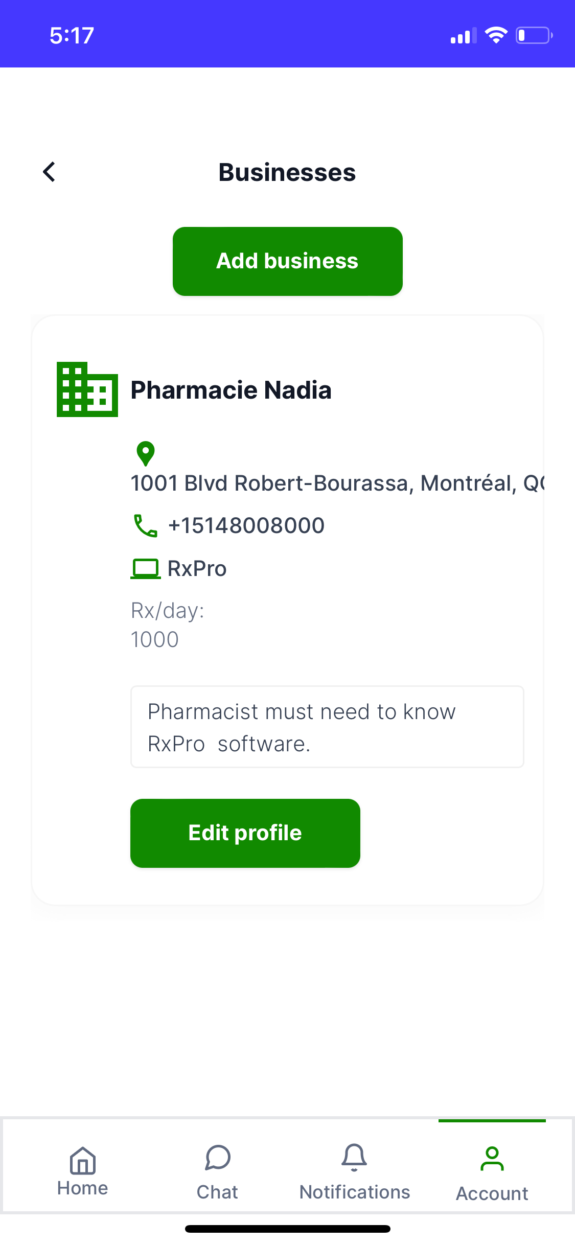Click the pharmacist note text box
Screen dimensions: 575x1245
(x=327, y=727)
